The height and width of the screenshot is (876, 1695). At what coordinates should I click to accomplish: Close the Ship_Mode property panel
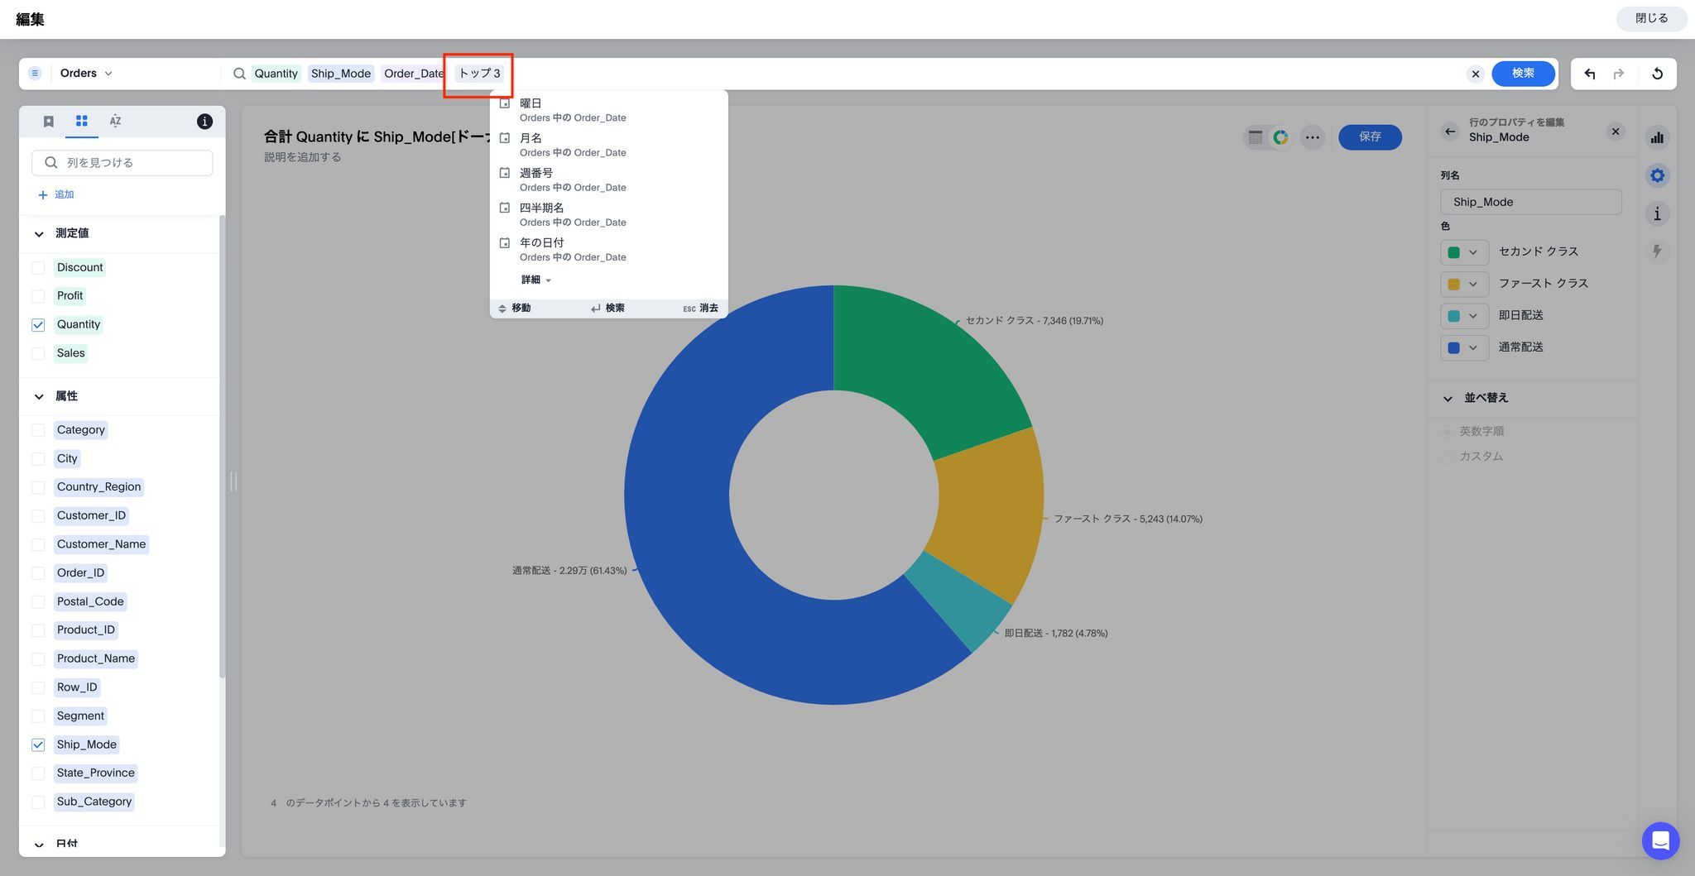[1615, 132]
